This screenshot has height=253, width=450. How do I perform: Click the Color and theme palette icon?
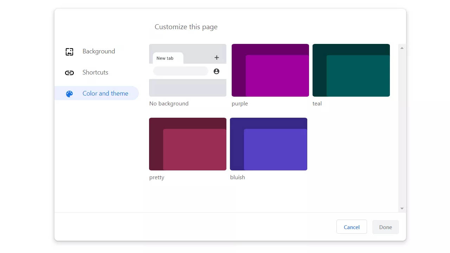69,93
